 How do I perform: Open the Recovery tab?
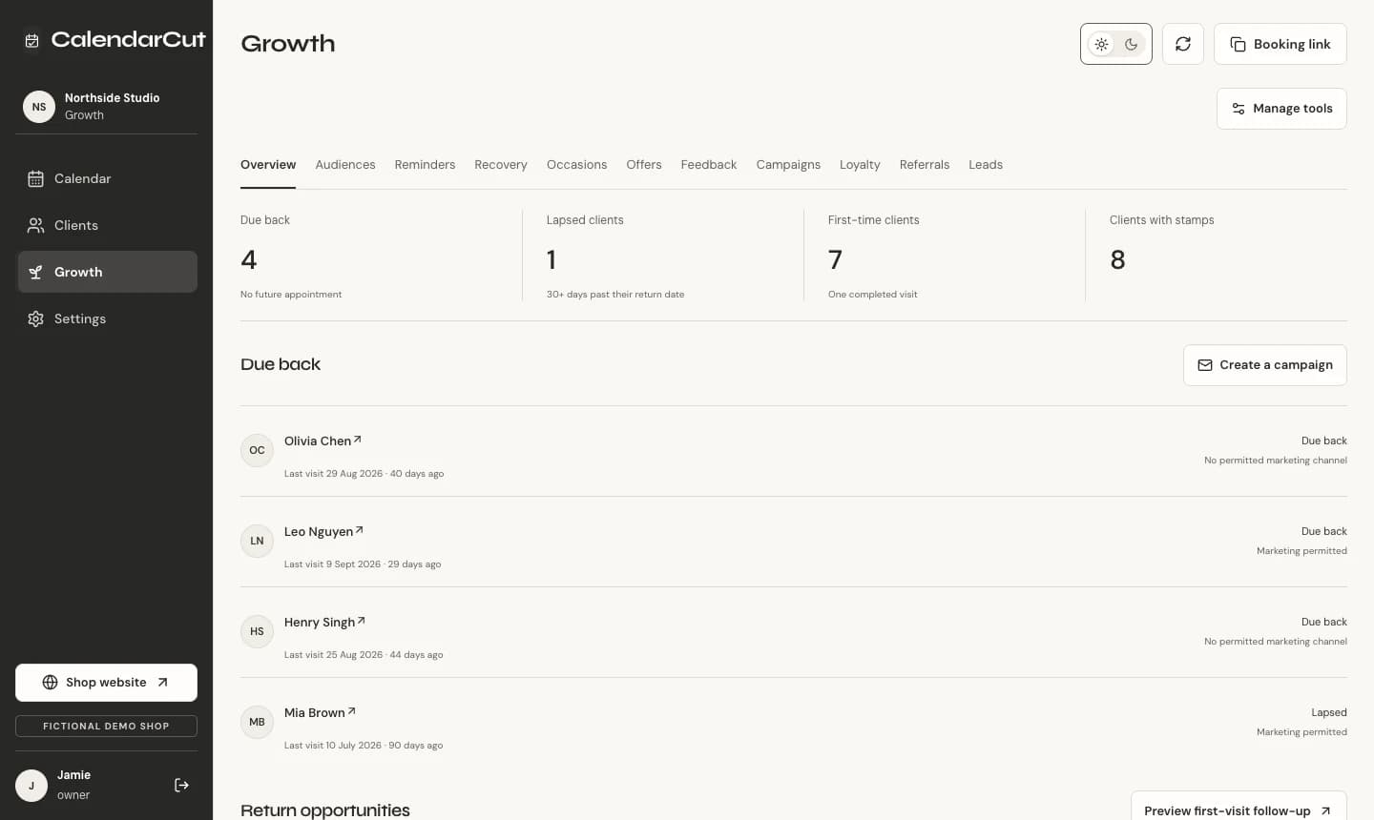tap(501, 165)
